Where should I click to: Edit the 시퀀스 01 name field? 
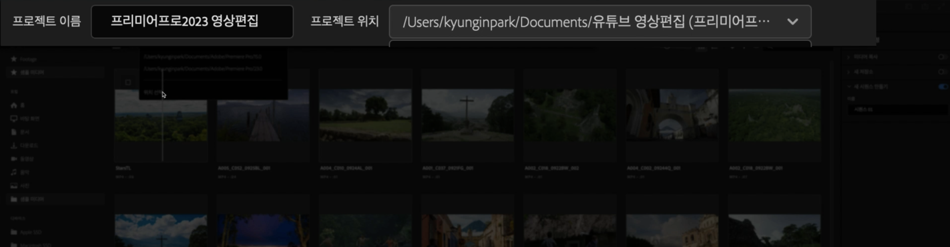[898, 110]
